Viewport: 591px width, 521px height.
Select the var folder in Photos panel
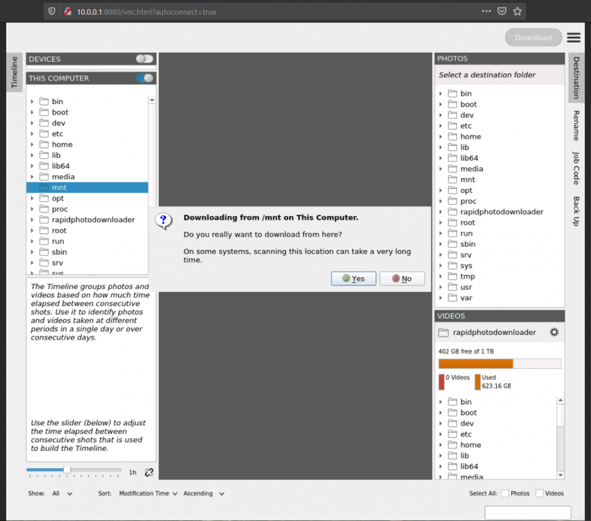(466, 298)
